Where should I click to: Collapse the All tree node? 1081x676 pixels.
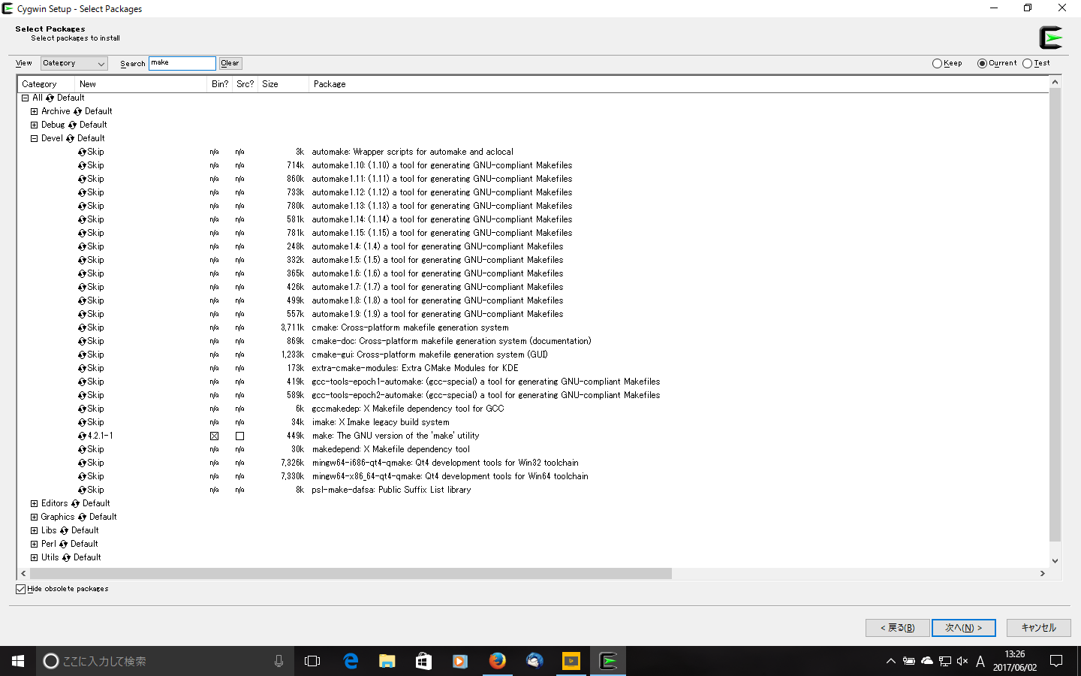(x=25, y=98)
